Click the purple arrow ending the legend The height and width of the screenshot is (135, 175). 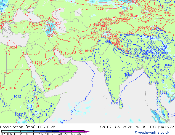[x=87, y=131]
